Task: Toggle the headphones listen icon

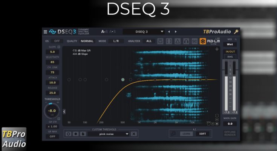Action: coord(186,41)
